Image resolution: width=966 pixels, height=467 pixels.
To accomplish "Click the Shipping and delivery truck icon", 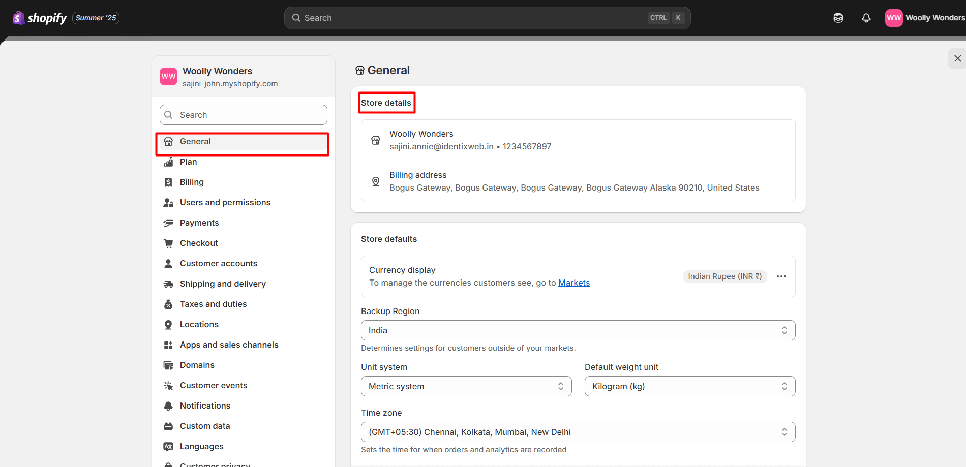I will [168, 284].
